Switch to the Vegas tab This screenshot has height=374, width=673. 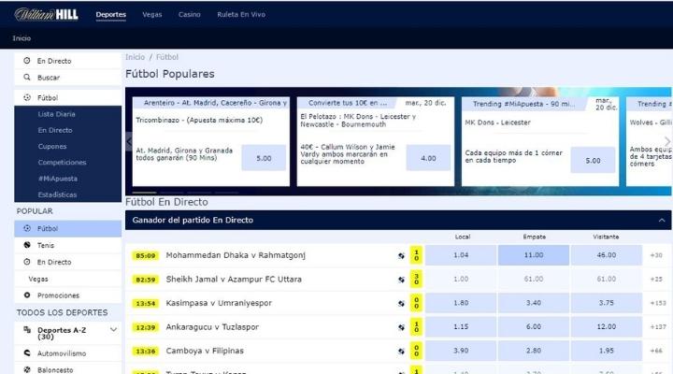pos(152,15)
